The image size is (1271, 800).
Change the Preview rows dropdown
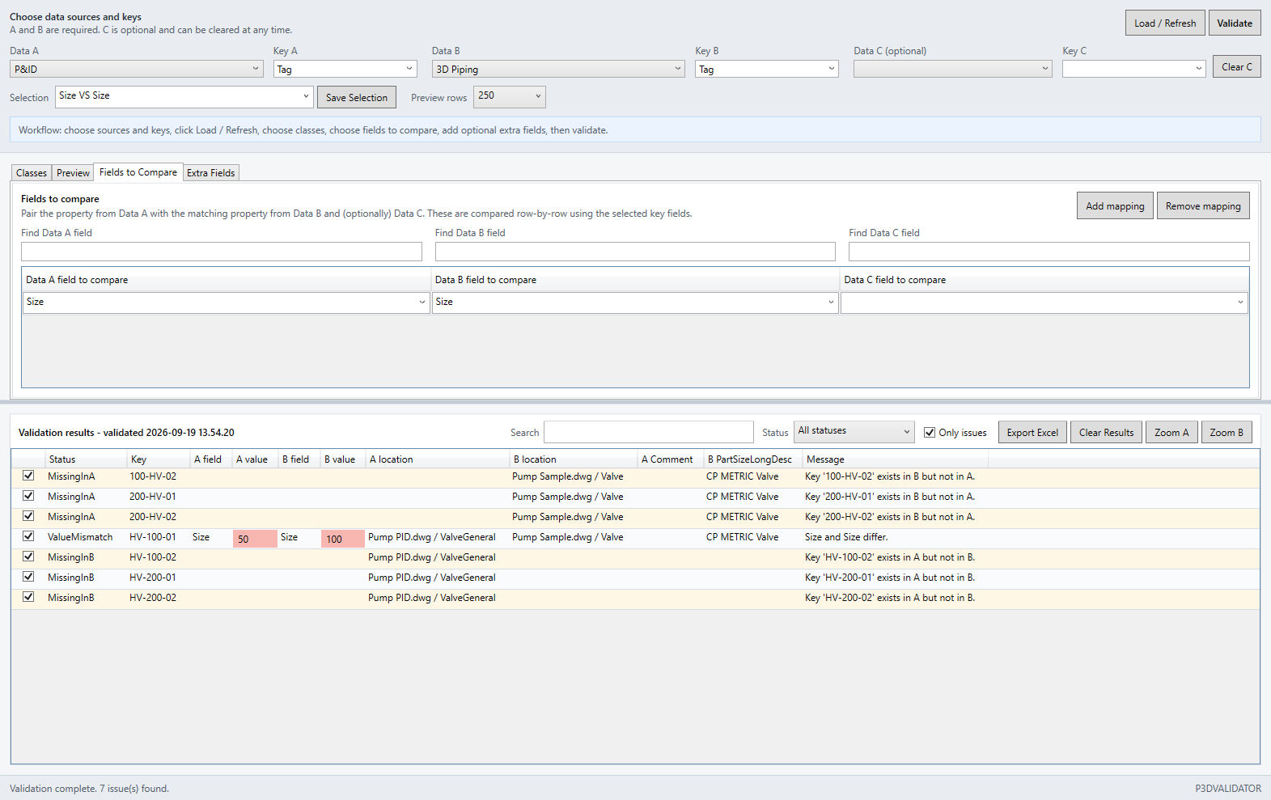(510, 97)
